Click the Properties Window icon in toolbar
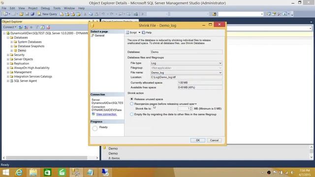 (274, 14)
